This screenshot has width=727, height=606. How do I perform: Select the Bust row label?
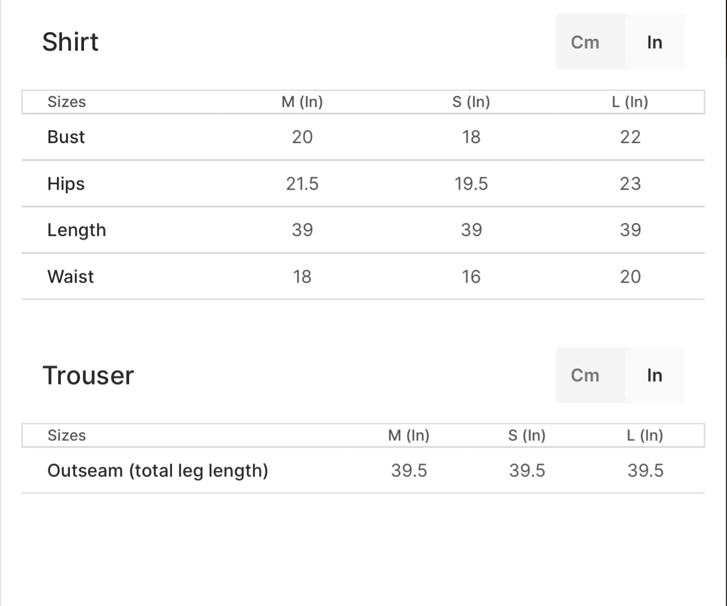coord(66,137)
